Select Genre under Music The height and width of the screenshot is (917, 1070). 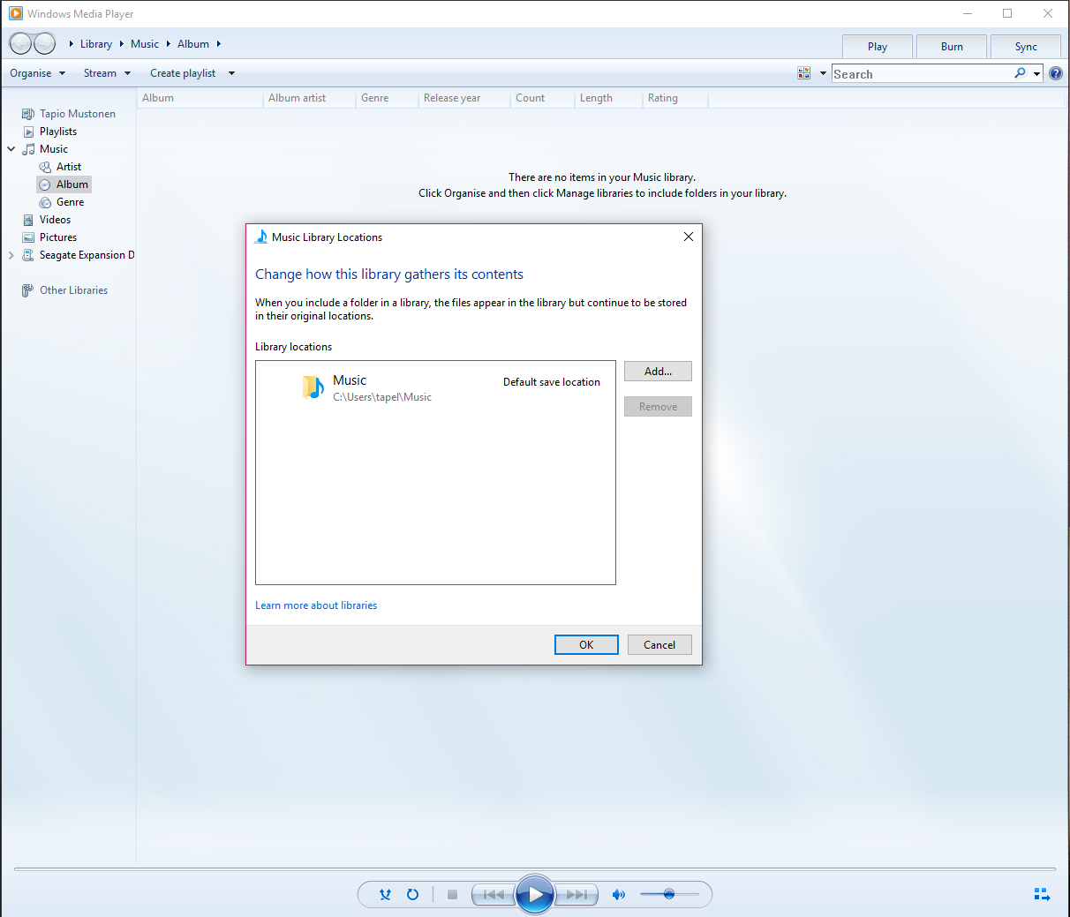click(62, 202)
